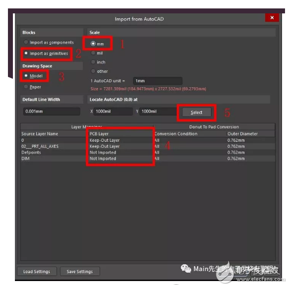
Task: Choose mil scale radio button
Action: pyautogui.click(x=93, y=53)
